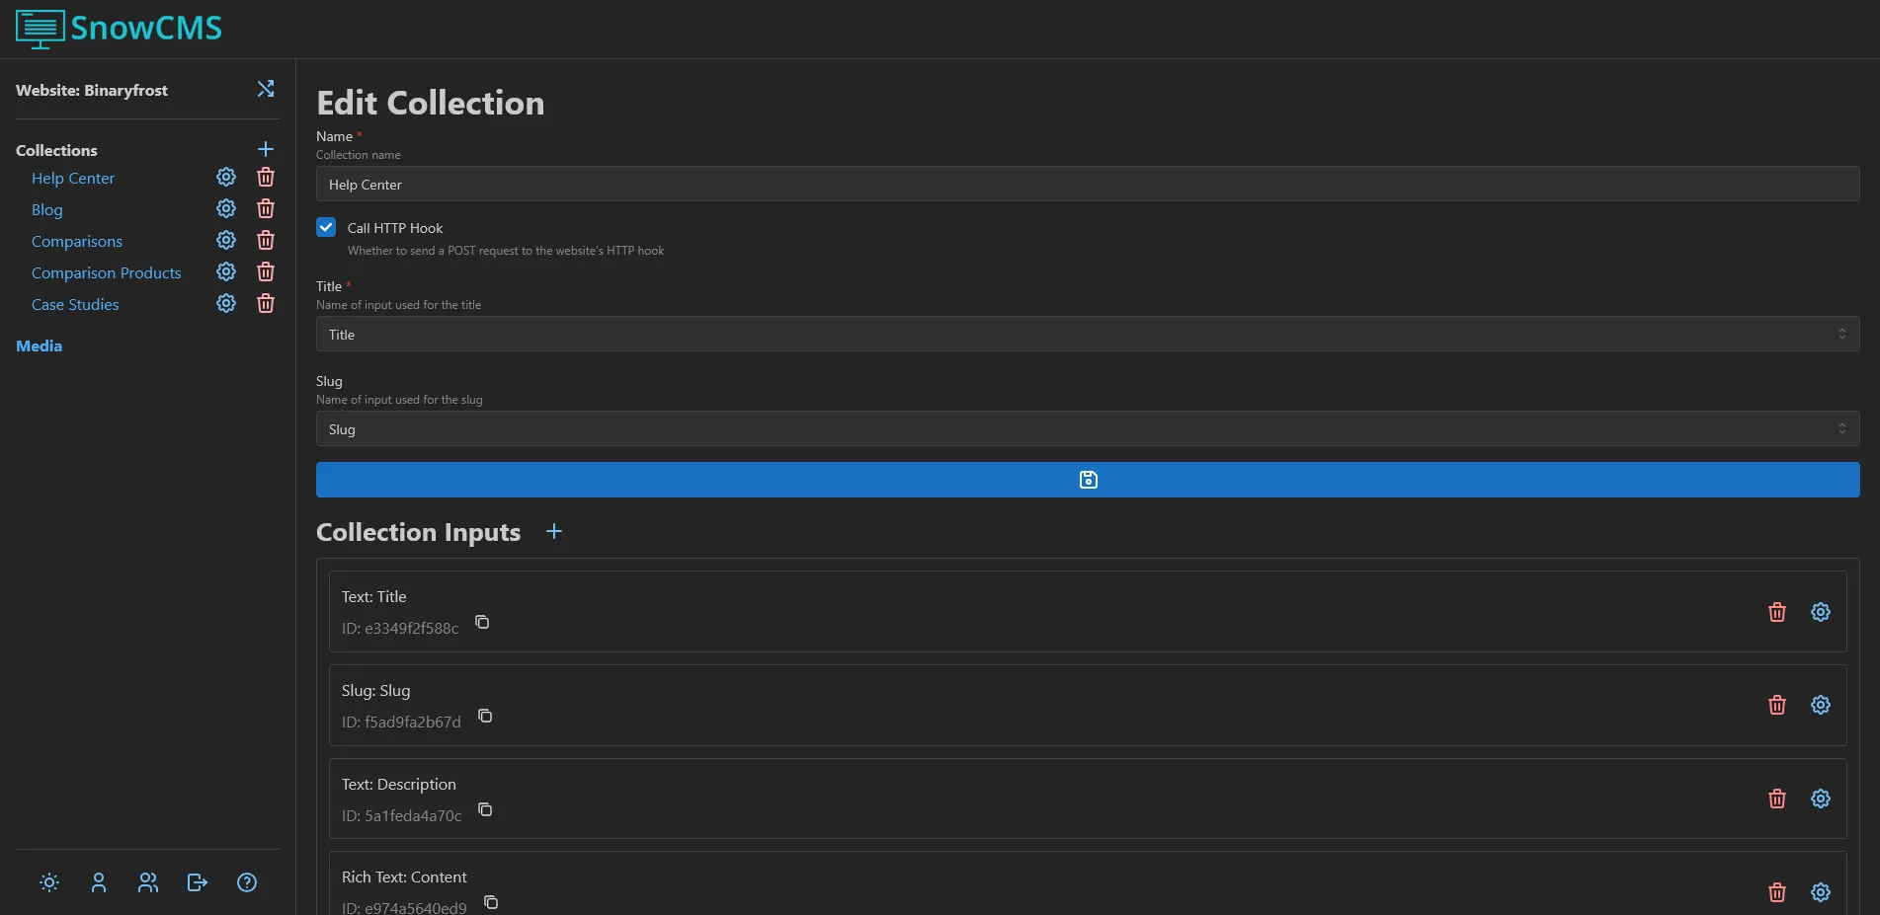Delete the Case Studies collection

coord(266,303)
